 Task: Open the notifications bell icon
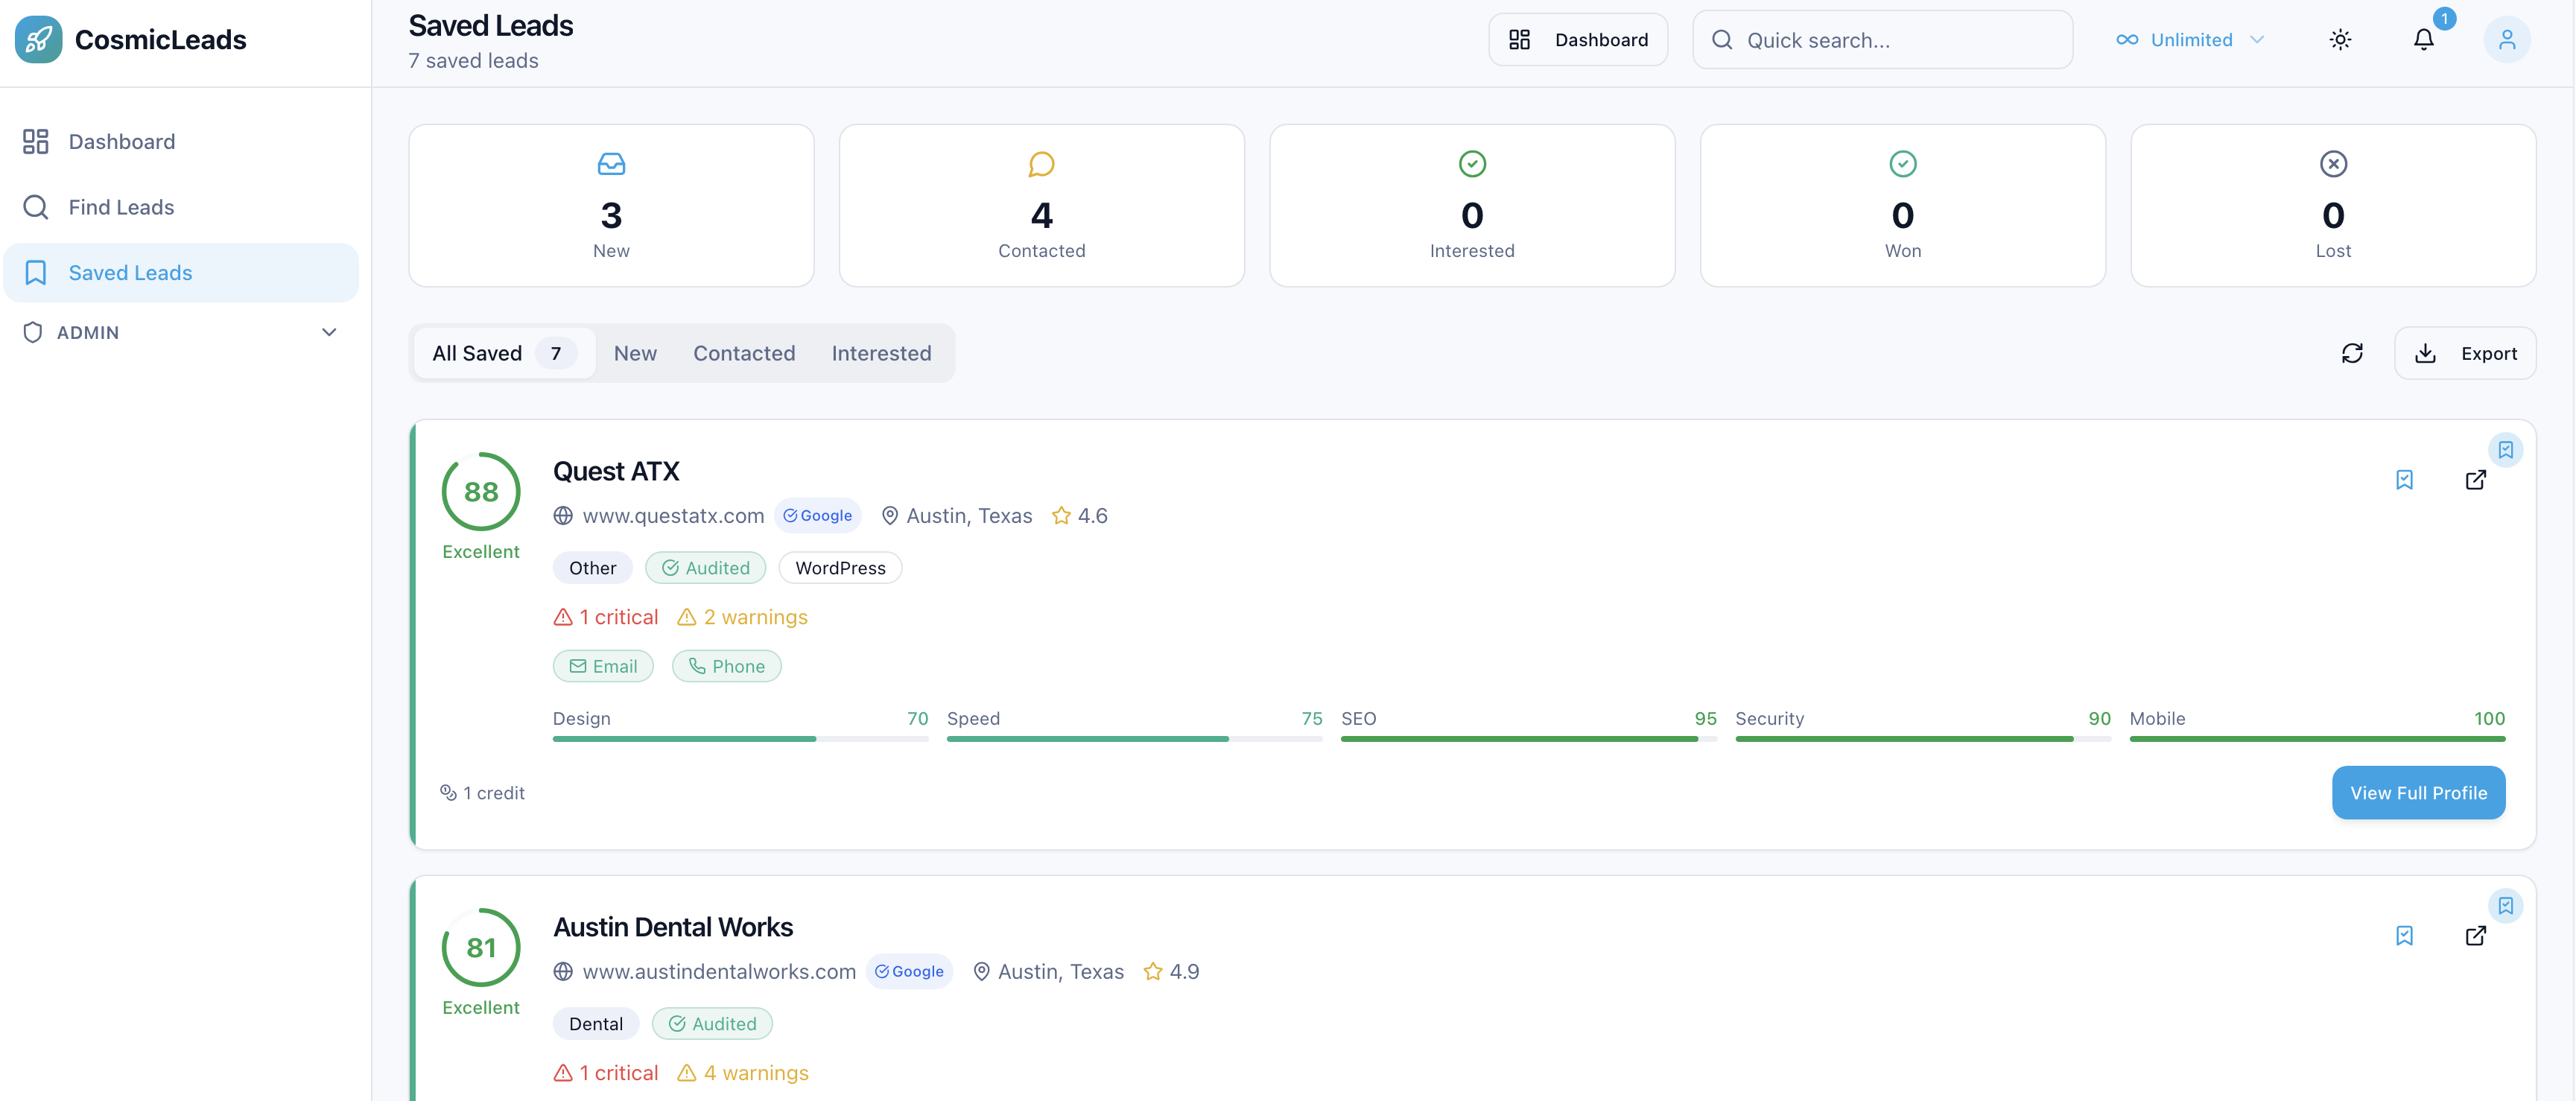tap(2423, 39)
